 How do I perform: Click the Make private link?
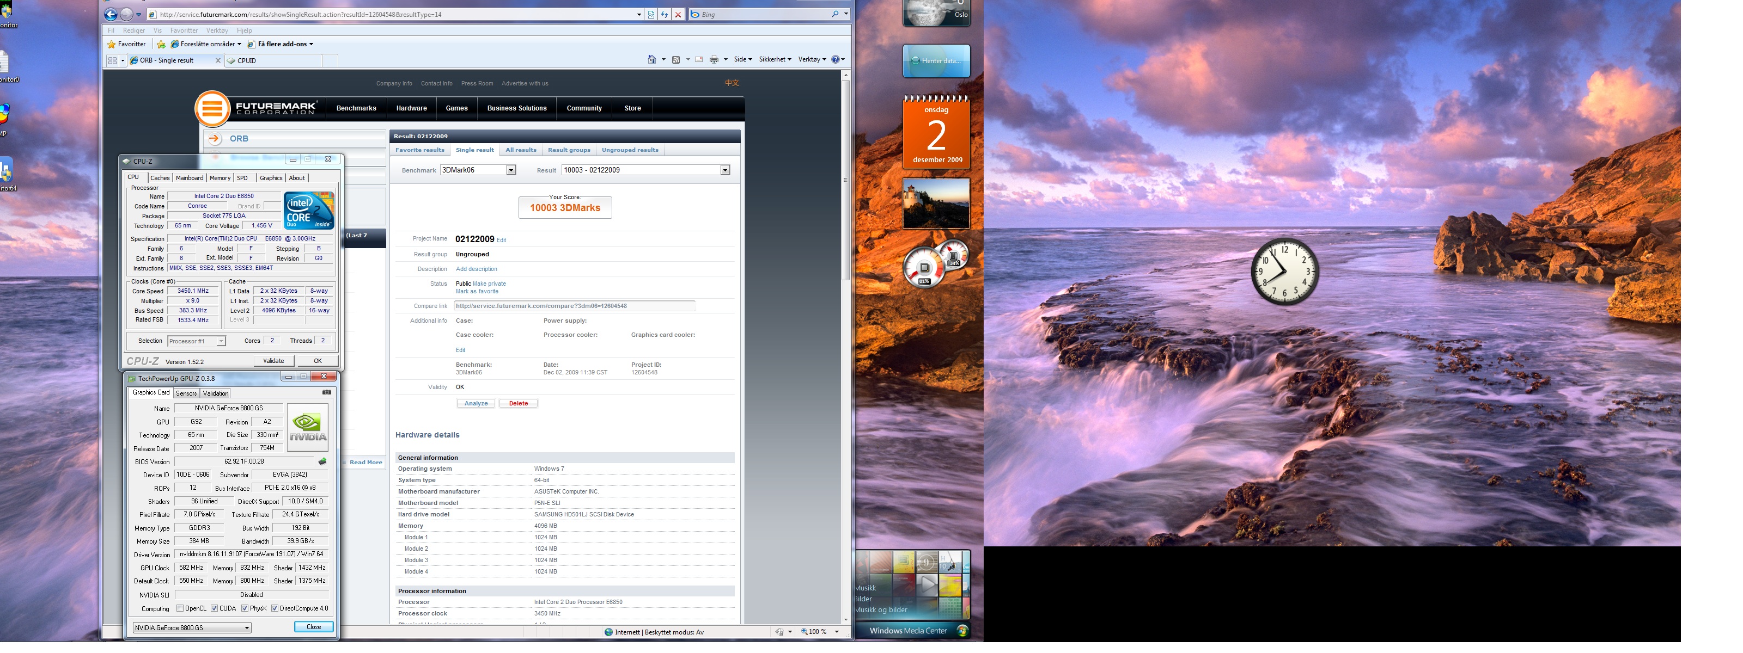489,284
